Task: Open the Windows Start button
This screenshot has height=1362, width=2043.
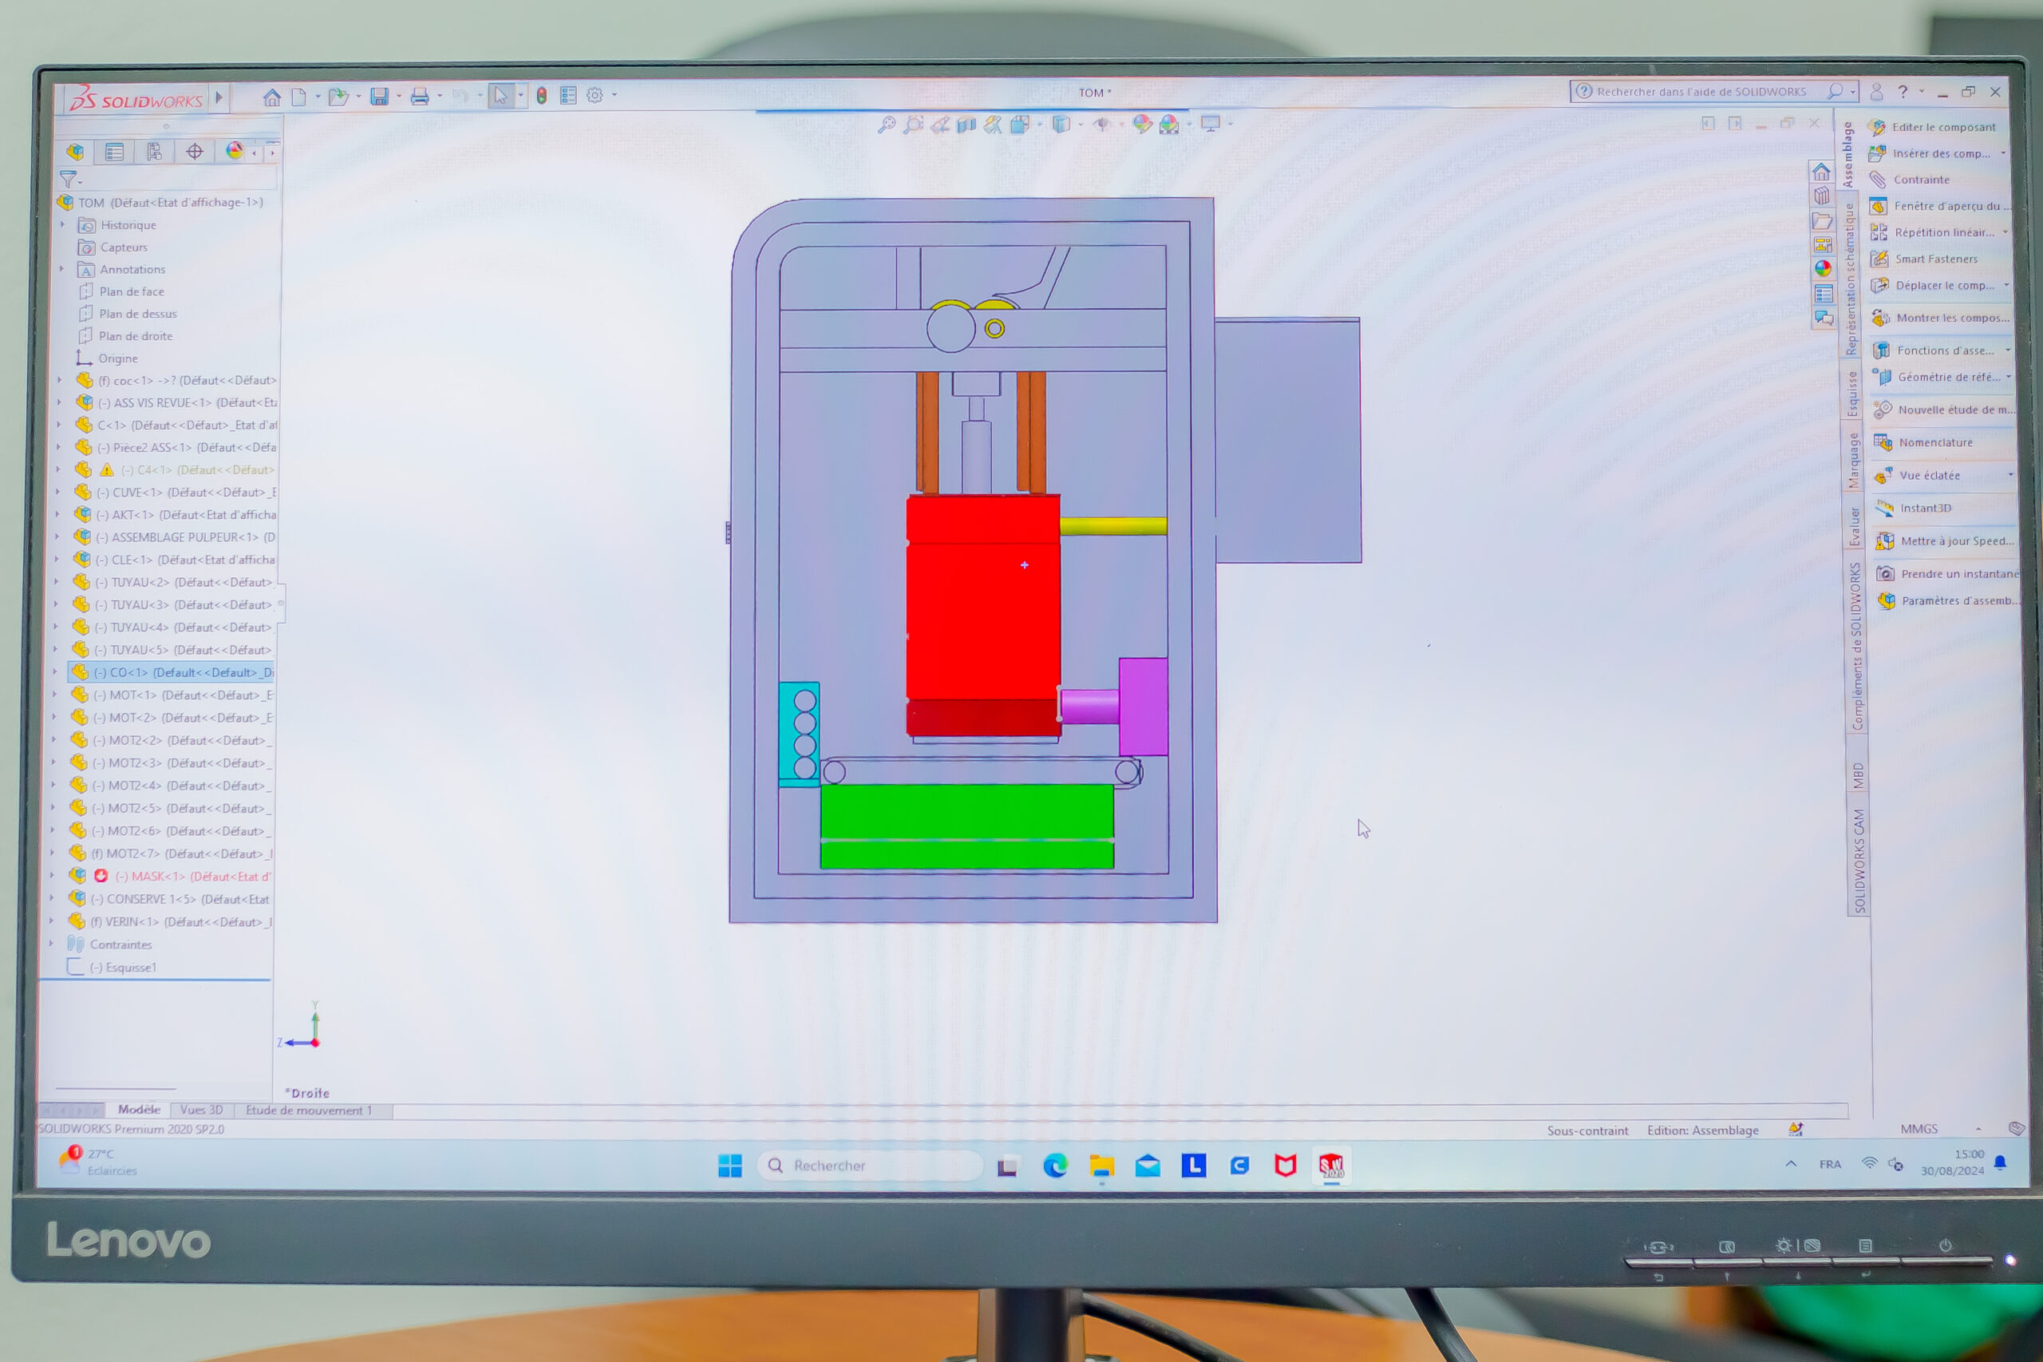Action: click(730, 1166)
